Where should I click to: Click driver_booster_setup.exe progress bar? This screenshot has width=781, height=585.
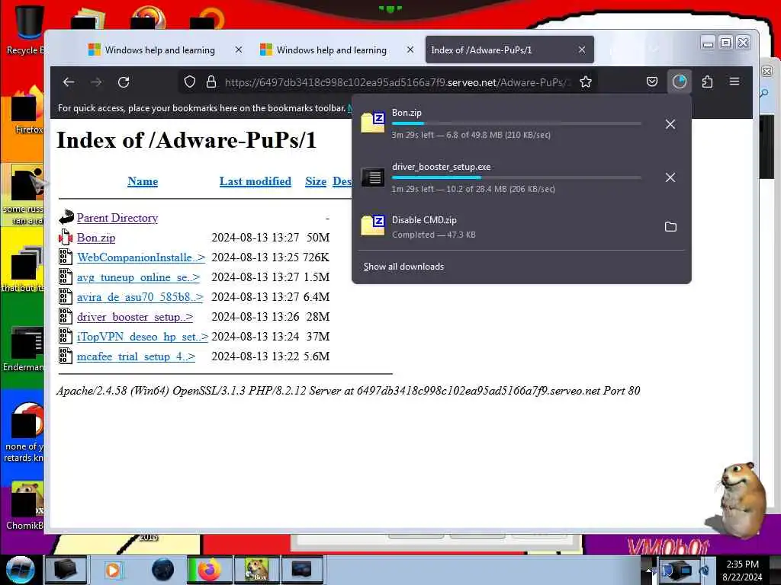[516, 177]
